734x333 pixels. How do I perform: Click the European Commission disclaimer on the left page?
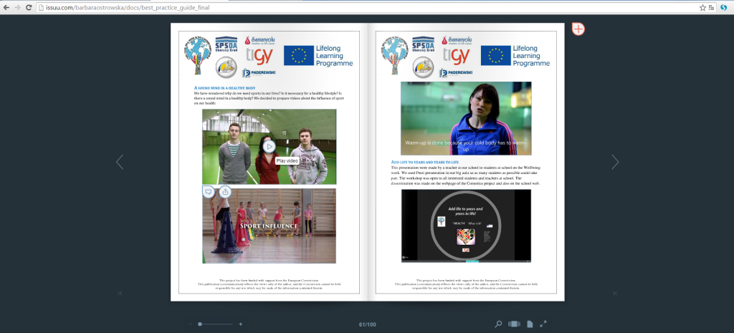[270, 284]
